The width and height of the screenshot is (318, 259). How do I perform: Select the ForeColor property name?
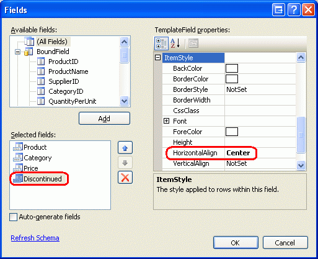click(188, 132)
